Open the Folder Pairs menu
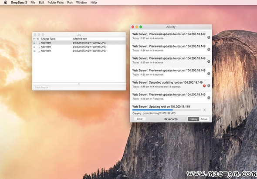 (56, 3)
